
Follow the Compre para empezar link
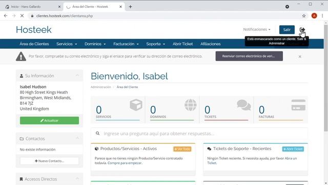tap(125, 163)
